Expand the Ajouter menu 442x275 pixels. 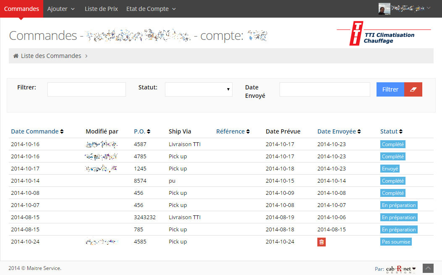point(61,9)
